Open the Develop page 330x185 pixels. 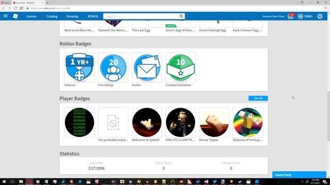click(72, 16)
